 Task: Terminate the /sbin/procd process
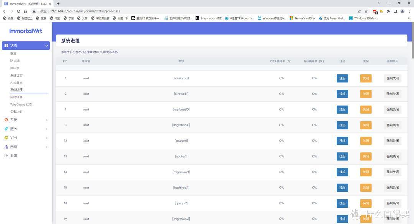366,78
